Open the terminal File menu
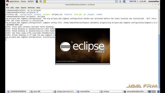The height and width of the screenshot is (93, 165). click(7, 7)
